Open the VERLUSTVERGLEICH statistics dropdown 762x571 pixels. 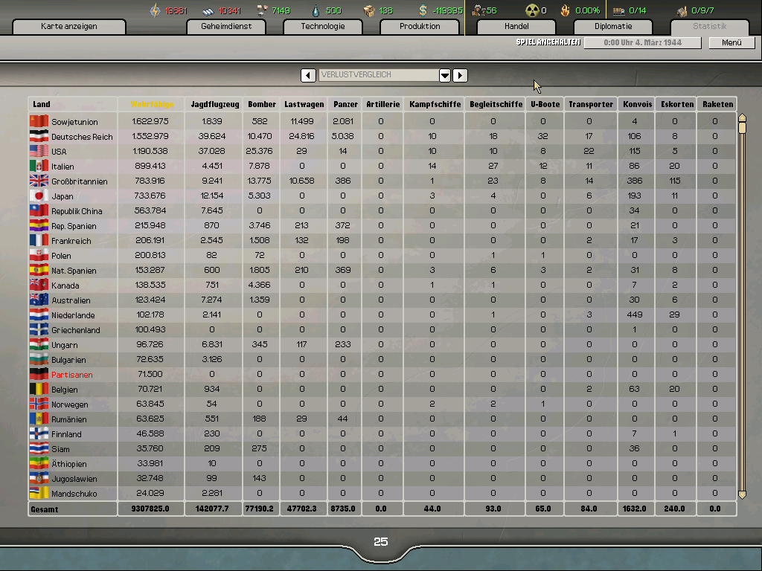pos(444,74)
